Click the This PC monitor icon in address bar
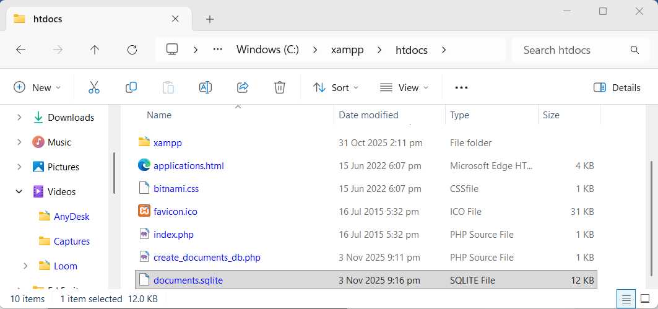Image resolution: width=658 pixels, height=309 pixels. pos(172,50)
